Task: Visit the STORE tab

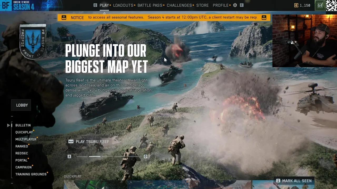Action: point(202,5)
